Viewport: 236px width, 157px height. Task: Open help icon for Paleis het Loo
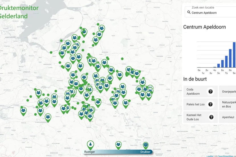pyautogui.click(x=210, y=104)
